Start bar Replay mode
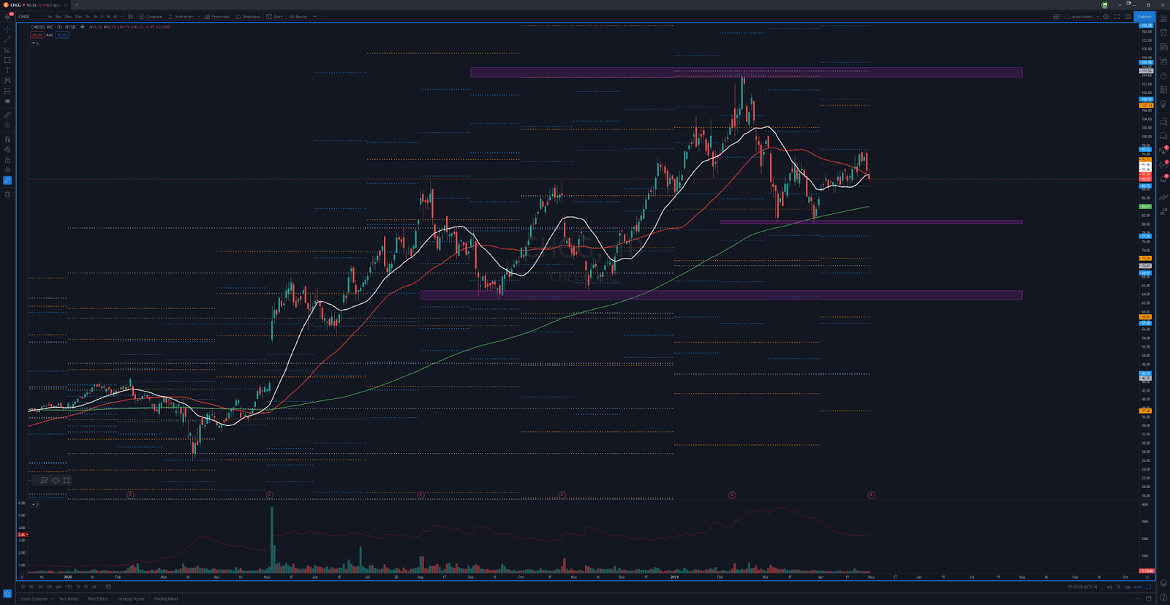 click(298, 16)
